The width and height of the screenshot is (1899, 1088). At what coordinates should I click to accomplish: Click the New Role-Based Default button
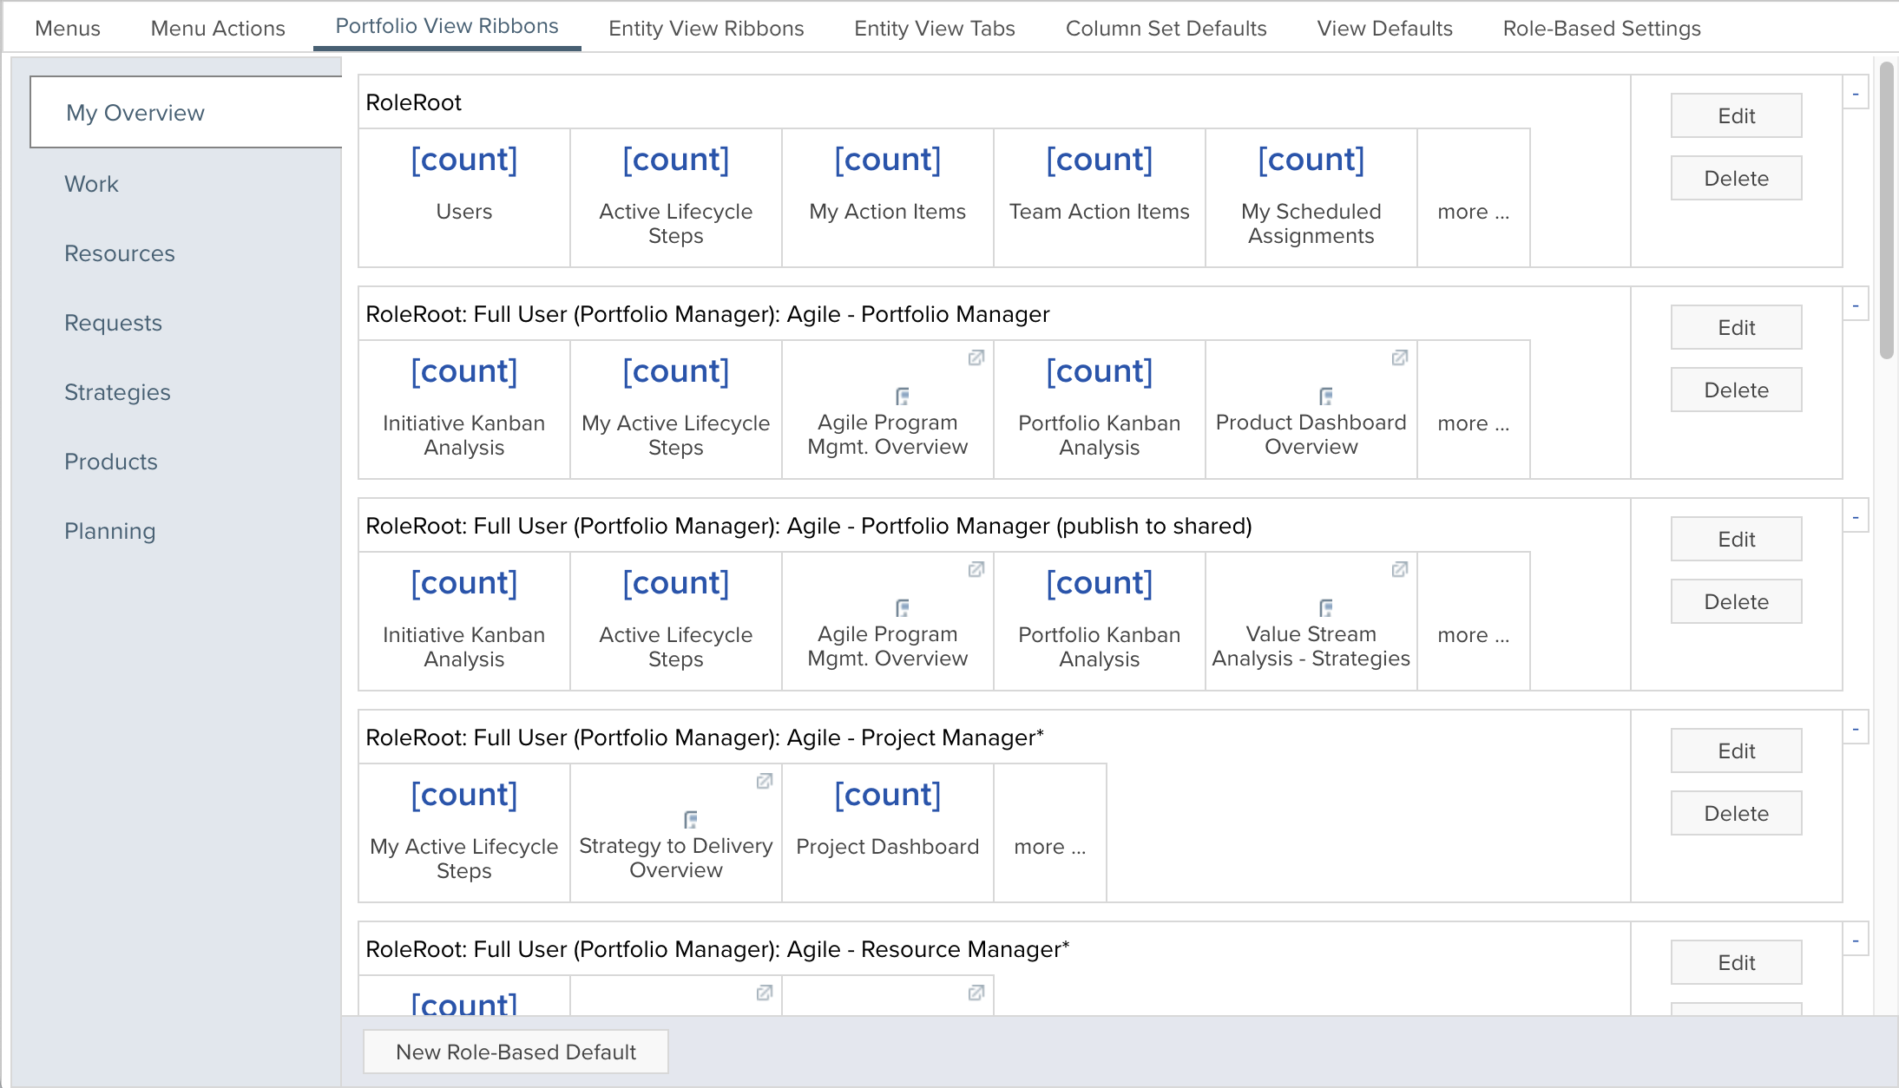(x=516, y=1052)
